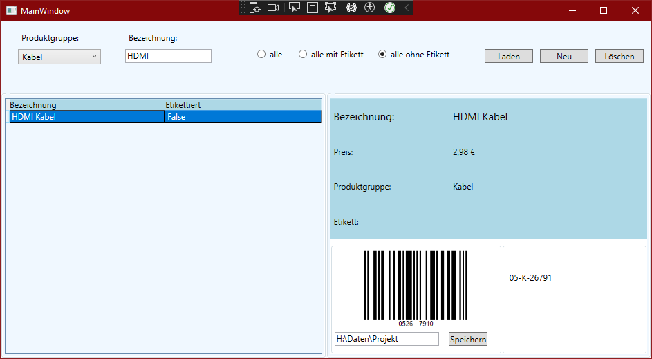This screenshot has height=359, width=652.
Task: Open Live Visual Tree from debug toolbar
Action: [x=254, y=8]
